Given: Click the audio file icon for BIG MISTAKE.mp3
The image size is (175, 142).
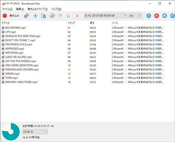Looking at the screenshot, I should point(3,28).
